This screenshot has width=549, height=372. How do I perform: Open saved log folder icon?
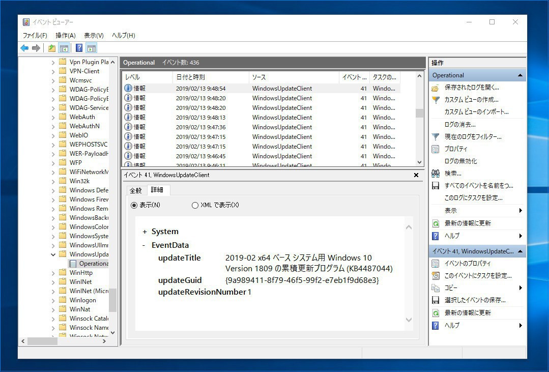point(435,88)
